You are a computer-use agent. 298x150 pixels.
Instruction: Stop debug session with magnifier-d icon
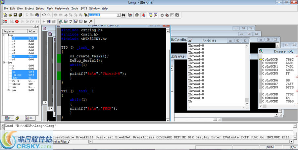(144, 15)
